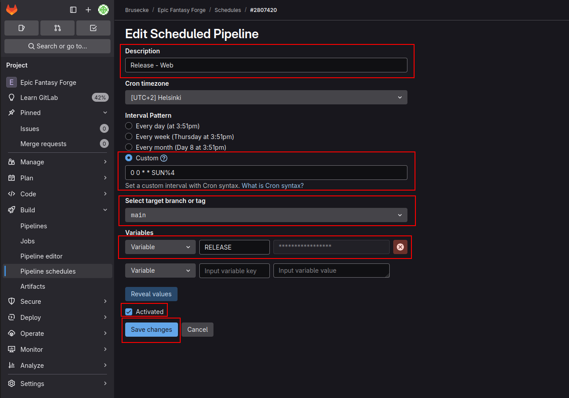Expand the Deploy section chevron

click(105, 318)
